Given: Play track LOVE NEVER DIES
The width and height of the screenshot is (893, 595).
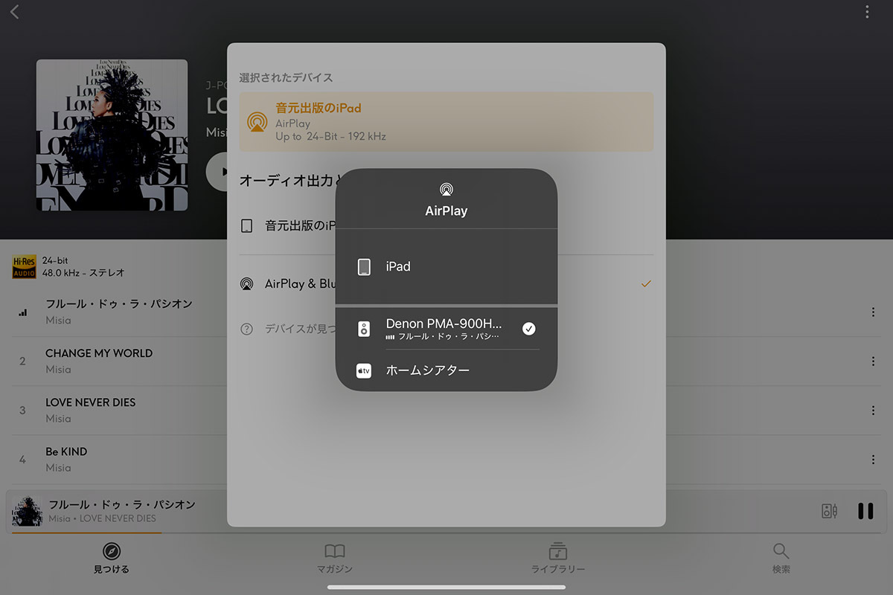Looking at the screenshot, I should pos(91,402).
